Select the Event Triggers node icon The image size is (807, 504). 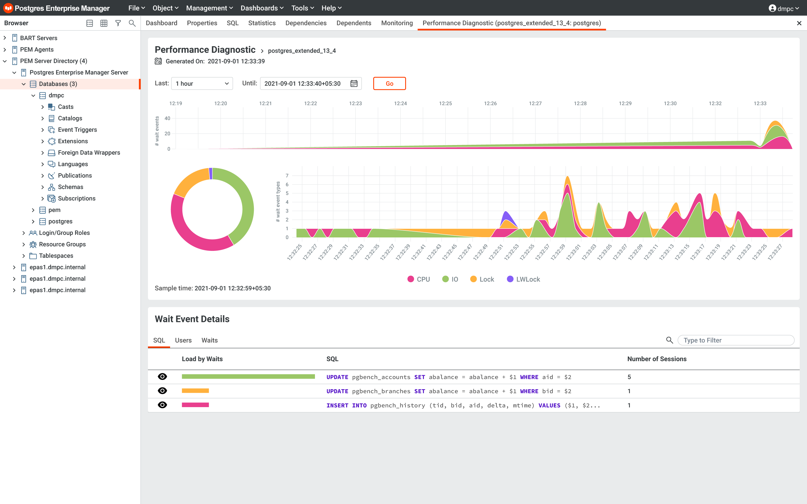click(x=51, y=130)
